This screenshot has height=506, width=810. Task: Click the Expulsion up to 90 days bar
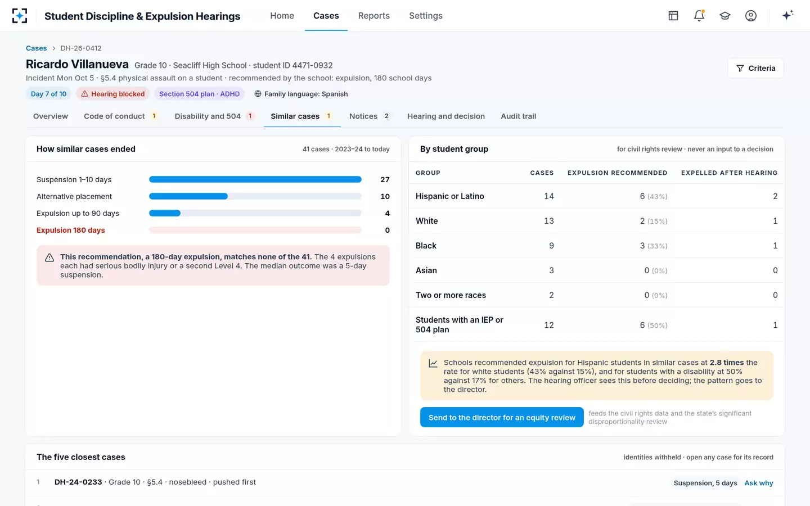coord(255,213)
